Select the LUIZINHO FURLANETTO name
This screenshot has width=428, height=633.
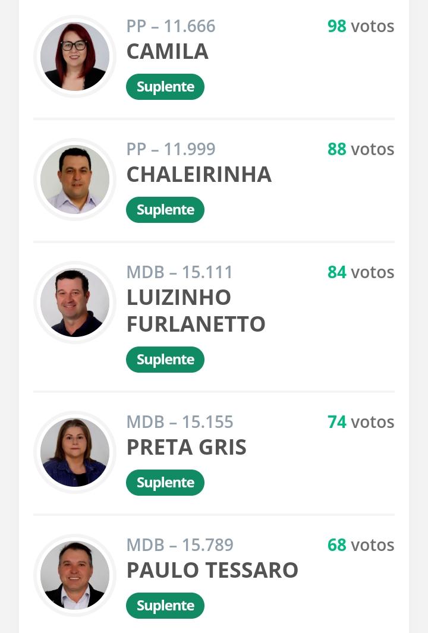[x=196, y=311]
